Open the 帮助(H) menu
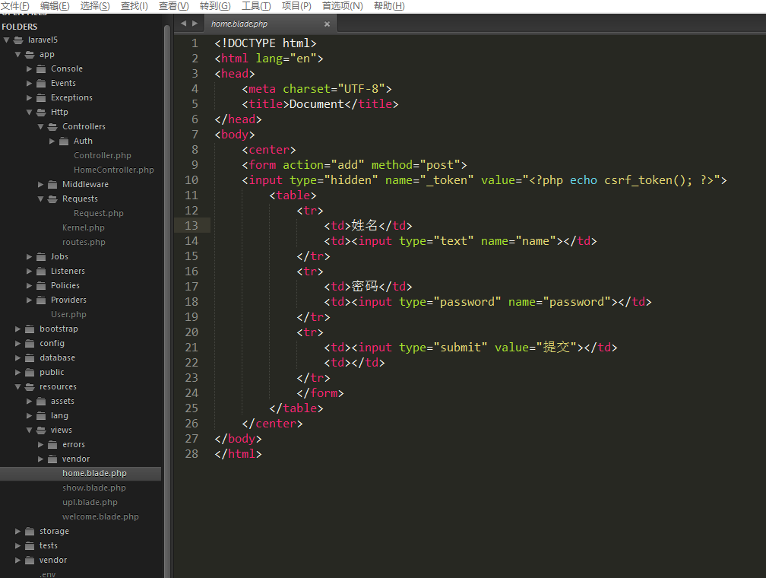Image resolution: width=766 pixels, height=578 pixels. point(389,6)
